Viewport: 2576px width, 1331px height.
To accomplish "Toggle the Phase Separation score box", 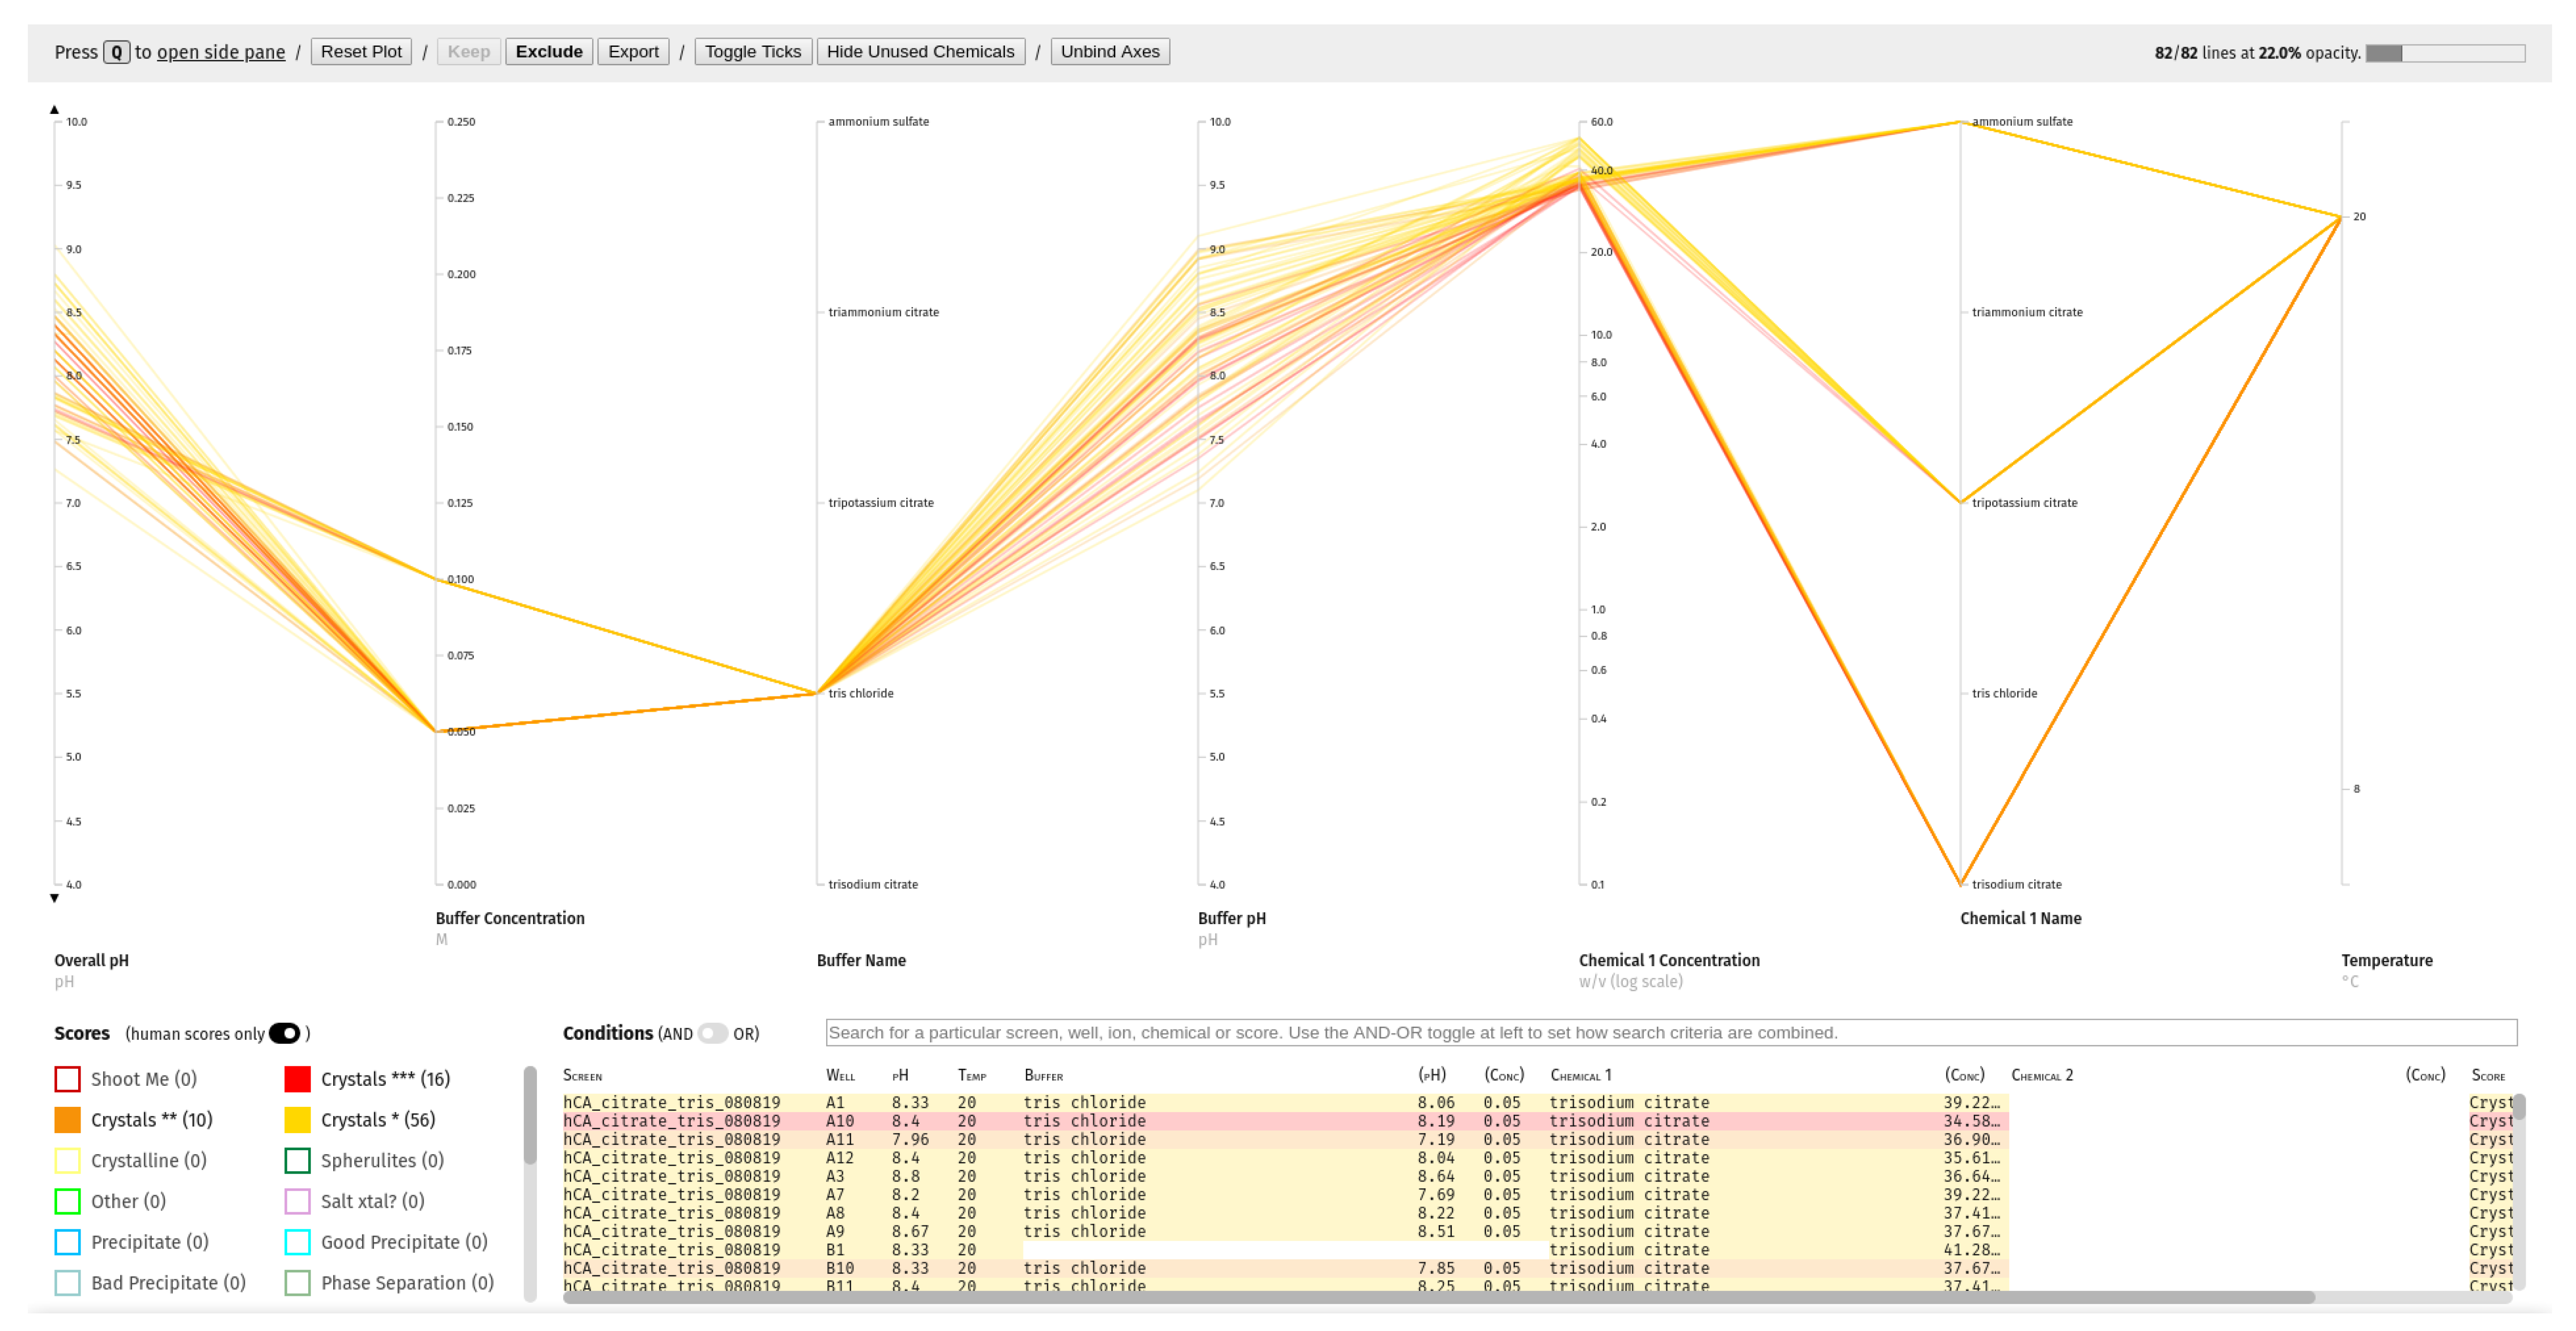I will 297,1283.
